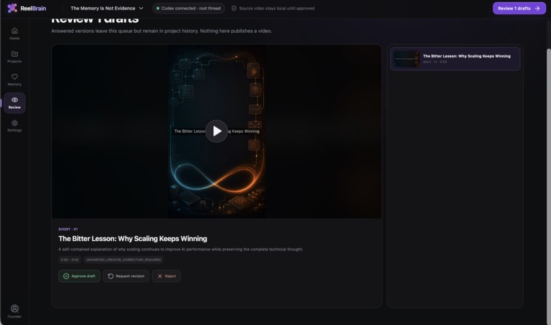Click the 'Codex connected · root thread' status pill
This screenshot has width=551, height=325.
pos(189,8)
